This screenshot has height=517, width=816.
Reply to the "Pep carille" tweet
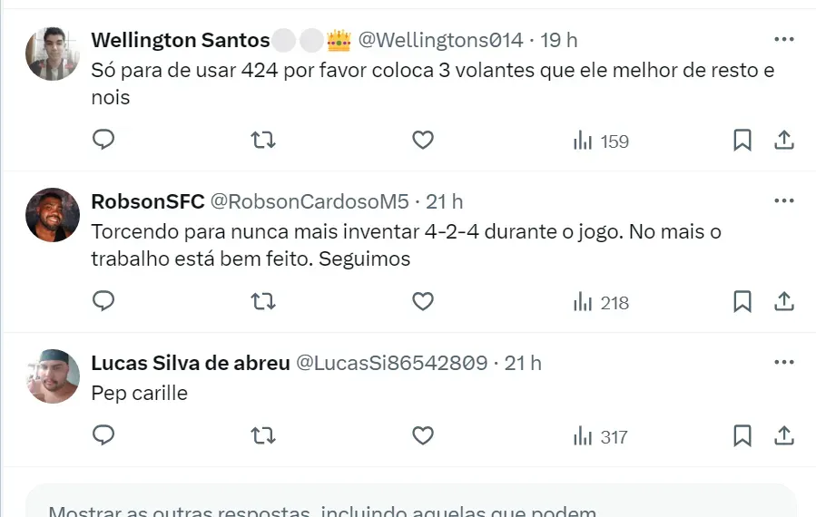tap(104, 436)
